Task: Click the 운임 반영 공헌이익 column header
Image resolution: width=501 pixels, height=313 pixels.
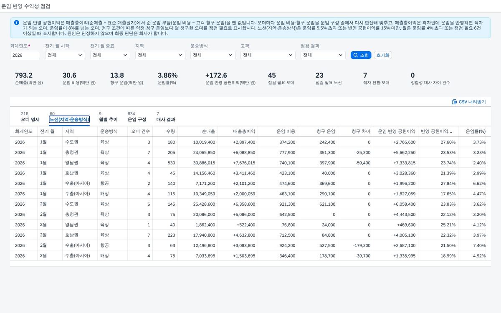Action: pyautogui.click(x=396, y=131)
